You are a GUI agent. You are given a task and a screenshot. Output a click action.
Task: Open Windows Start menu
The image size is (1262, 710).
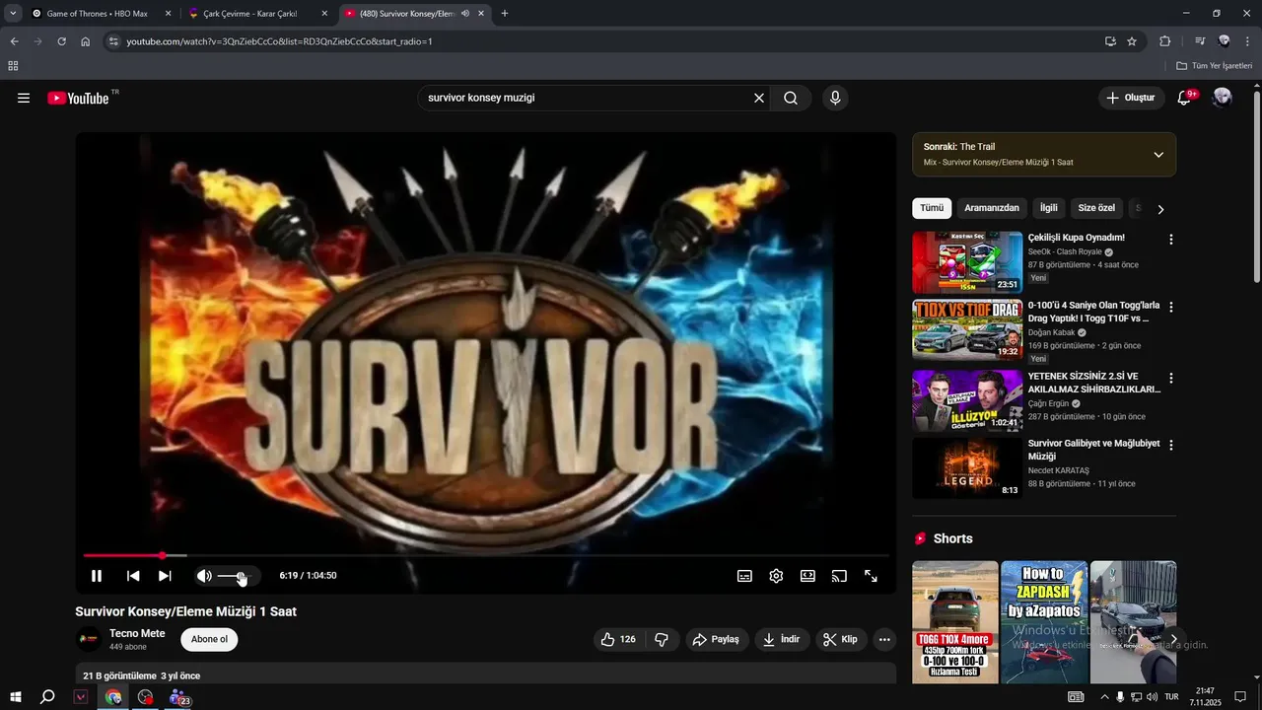(x=15, y=697)
